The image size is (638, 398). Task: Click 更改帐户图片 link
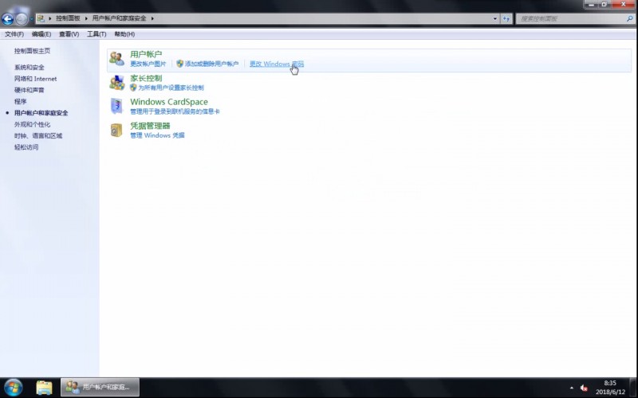pos(148,64)
